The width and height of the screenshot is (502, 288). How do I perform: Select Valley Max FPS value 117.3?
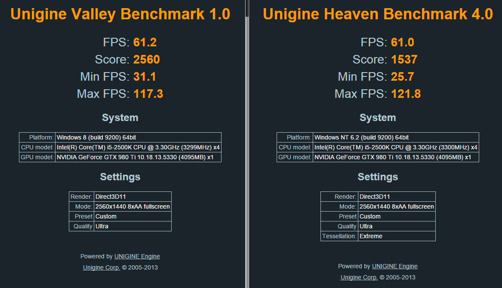tap(148, 94)
